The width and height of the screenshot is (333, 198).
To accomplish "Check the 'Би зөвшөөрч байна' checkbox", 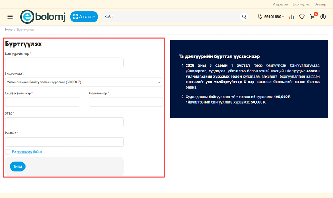I will point(7,152).
